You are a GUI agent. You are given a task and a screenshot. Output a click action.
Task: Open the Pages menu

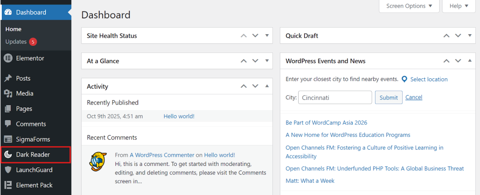(x=36, y=109)
